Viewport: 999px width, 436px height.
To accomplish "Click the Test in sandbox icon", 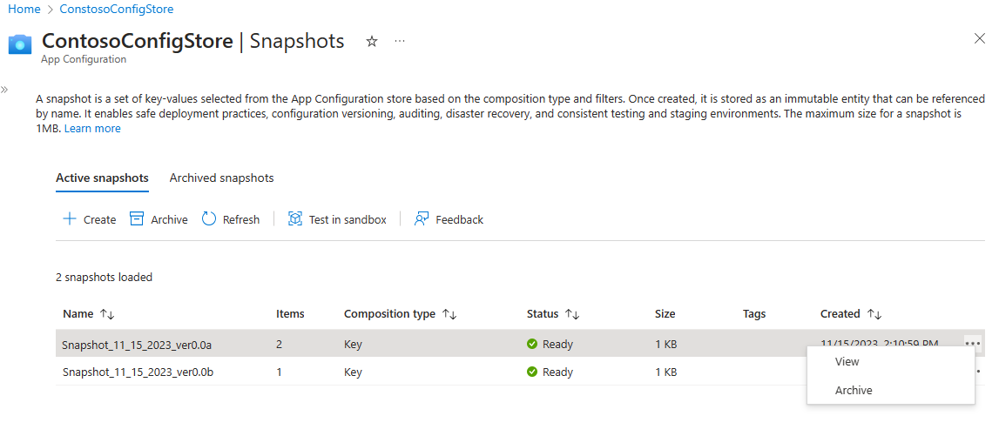I will [295, 219].
